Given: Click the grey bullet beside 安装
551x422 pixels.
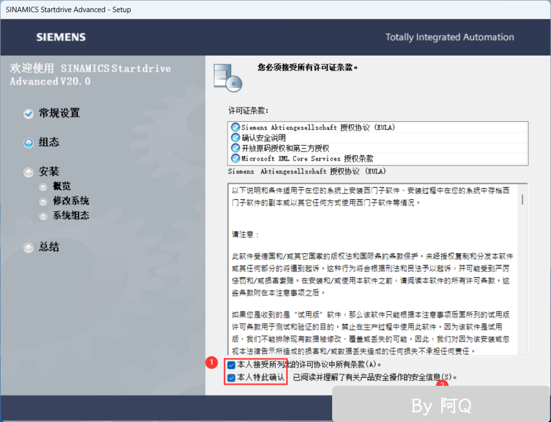Looking at the screenshot, I should tap(29, 172).
